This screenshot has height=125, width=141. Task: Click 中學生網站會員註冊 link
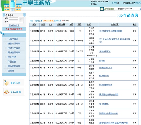(14, 29)
